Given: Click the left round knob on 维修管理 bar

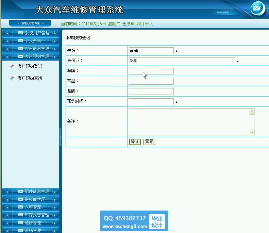Looking at the screenshot, I should [x=7, y=223].
